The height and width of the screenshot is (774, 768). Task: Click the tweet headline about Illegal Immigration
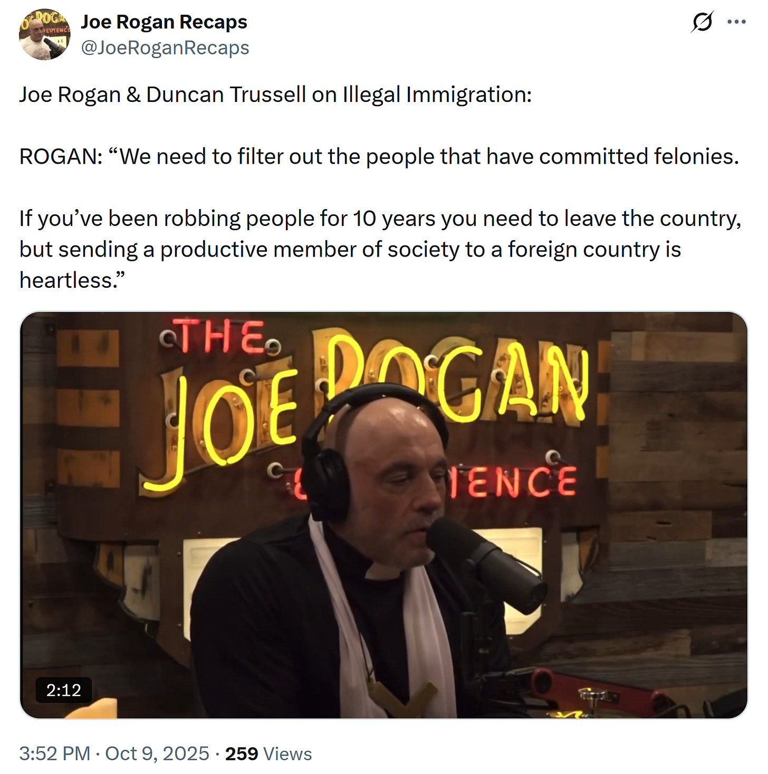coord(276,95)
